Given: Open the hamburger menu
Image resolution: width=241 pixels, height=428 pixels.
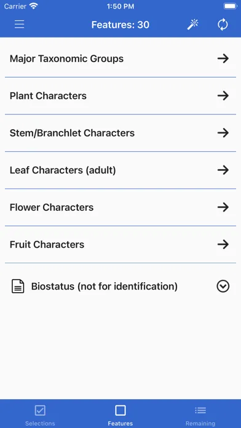Looking at the screenshot, I should 20,25.
